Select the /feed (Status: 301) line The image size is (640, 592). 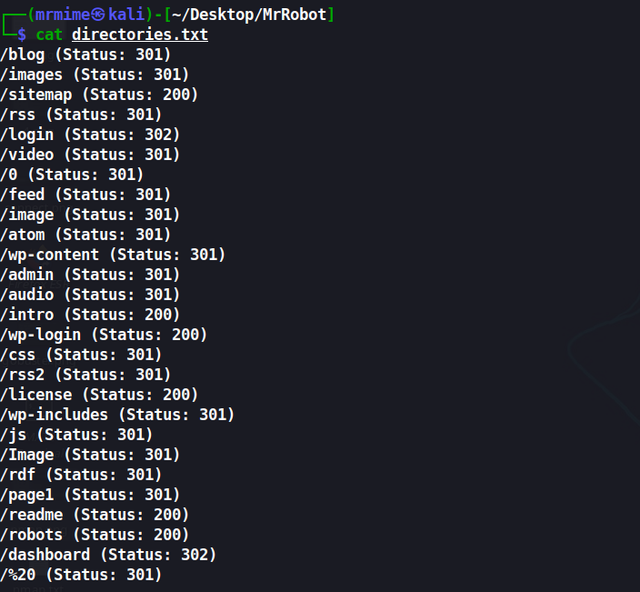pyautogui.click(x=85, y=195)
